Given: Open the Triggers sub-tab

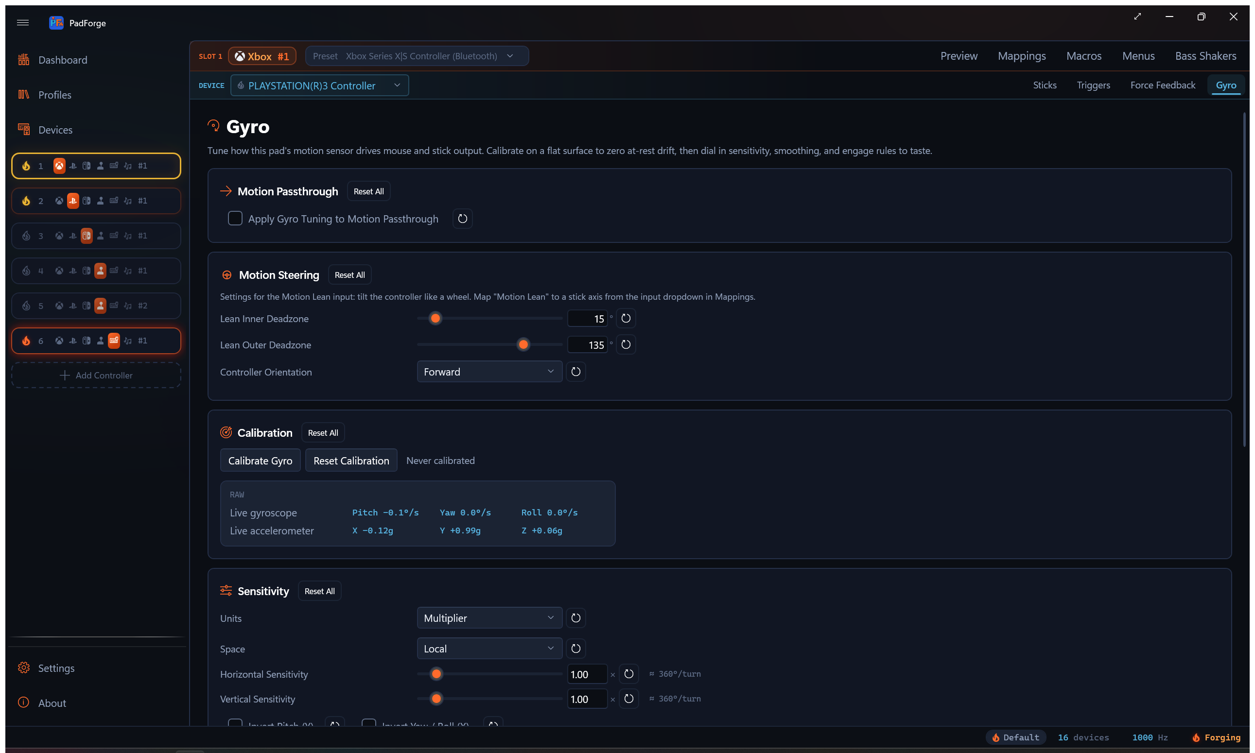Looking at the screenshot, I should (x=1093, y=85).
